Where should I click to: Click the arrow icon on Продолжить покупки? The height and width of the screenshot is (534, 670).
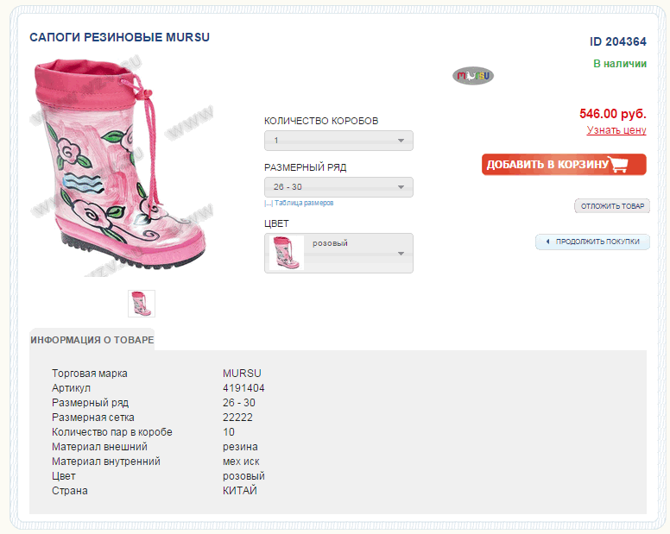(x=547, y=242)
